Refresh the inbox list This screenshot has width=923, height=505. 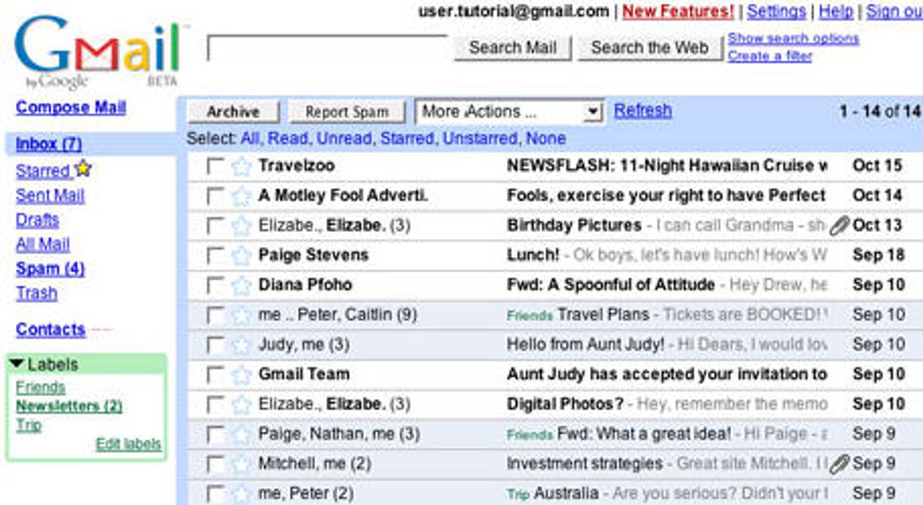(643, 111)
